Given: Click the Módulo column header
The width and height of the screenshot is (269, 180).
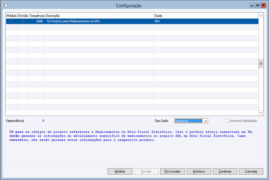Looking at the screenshot, I should click(x=12, y=15).
